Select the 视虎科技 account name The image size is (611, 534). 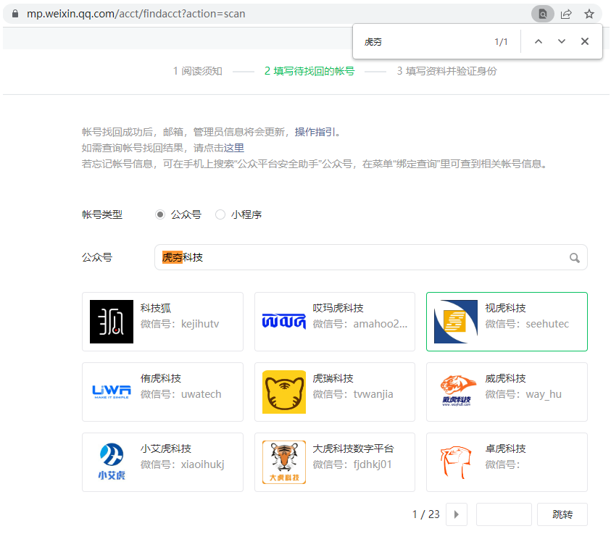coord(505,308)
